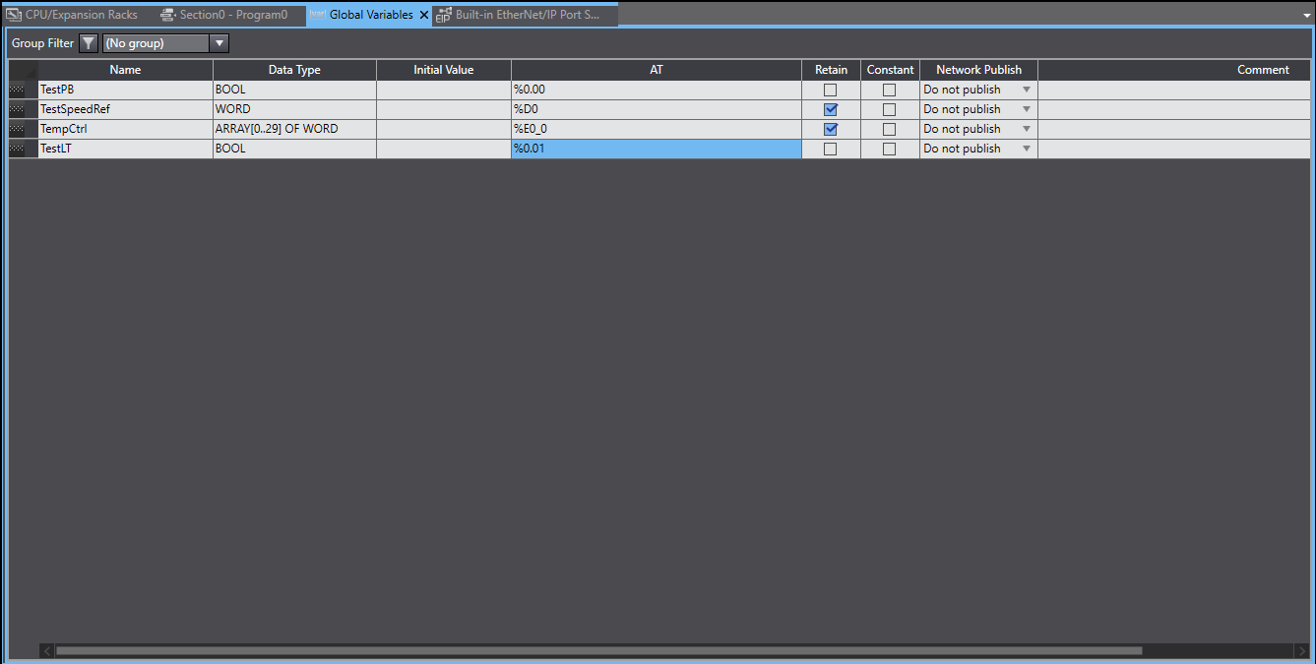1316x664 pixels.
Task: Sort by the Name column header
Action: pyautogui.click(x=125, y=70)
